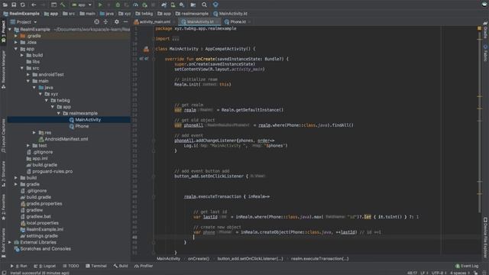Open the Terminal tool window tab
This screenshot has width=489, height=275.
[96, 266]
